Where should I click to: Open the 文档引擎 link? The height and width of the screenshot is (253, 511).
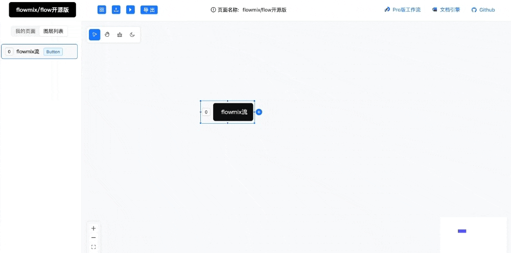pos(446,10)
